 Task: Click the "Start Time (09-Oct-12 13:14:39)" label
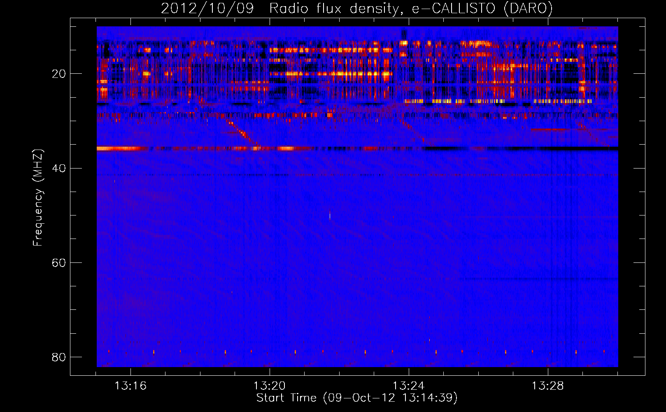[357, 398]
